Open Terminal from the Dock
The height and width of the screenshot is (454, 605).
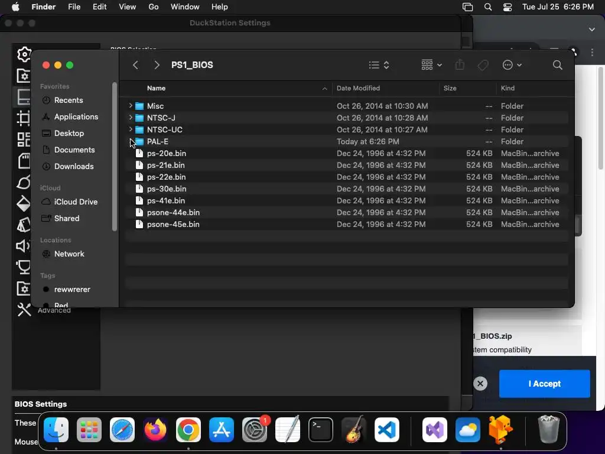tap(321, 430)
